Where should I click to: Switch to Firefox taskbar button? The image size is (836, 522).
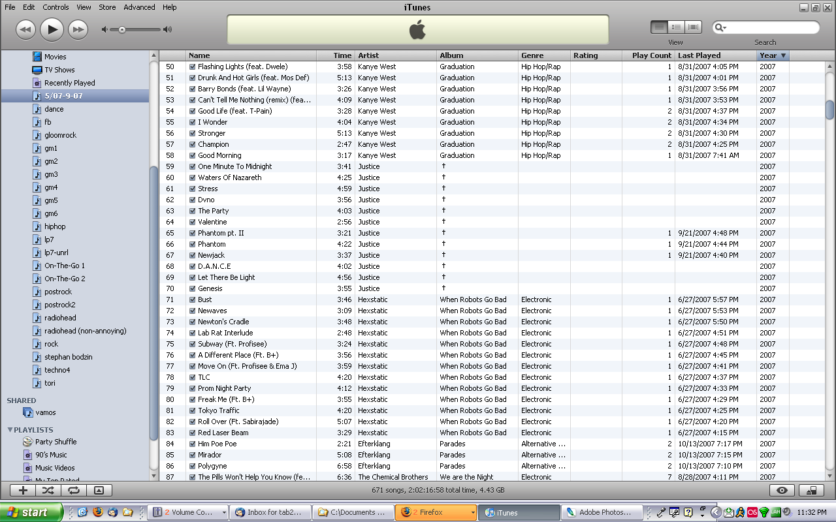(x=436, y=512)
